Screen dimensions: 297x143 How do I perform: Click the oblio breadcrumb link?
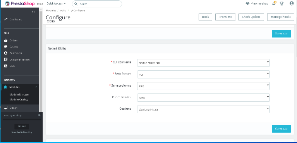63,10
